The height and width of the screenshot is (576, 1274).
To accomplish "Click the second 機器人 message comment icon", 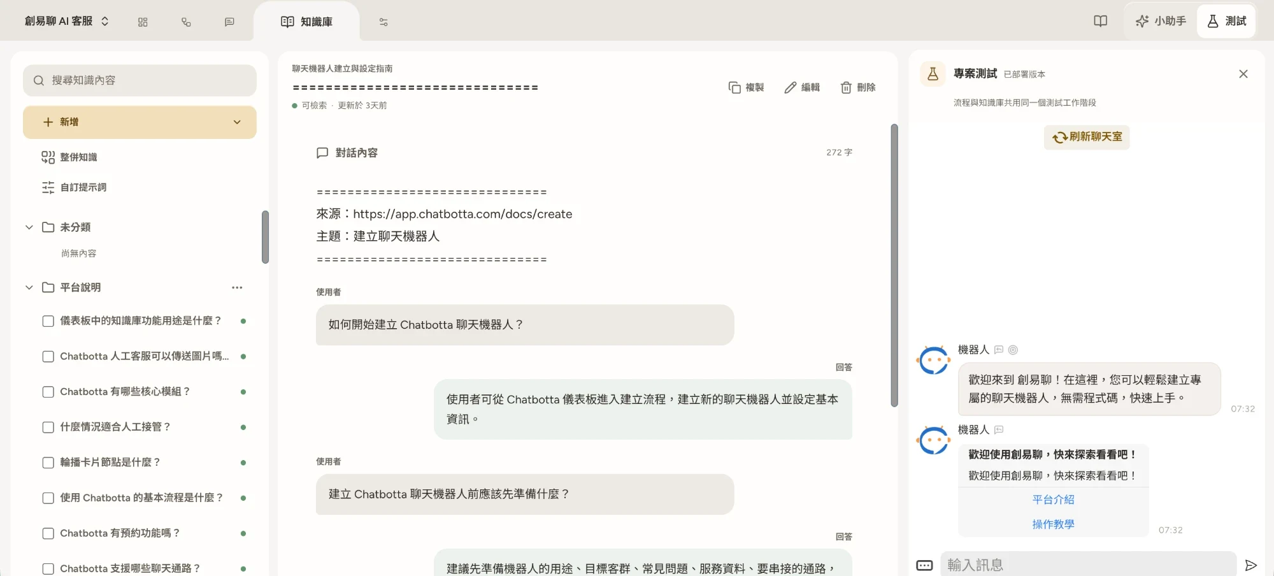I will click(999, 430).
